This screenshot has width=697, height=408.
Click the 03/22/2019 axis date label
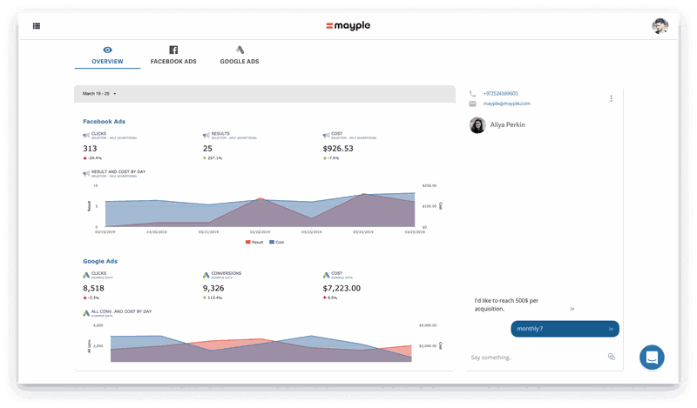tap(260, 232)
